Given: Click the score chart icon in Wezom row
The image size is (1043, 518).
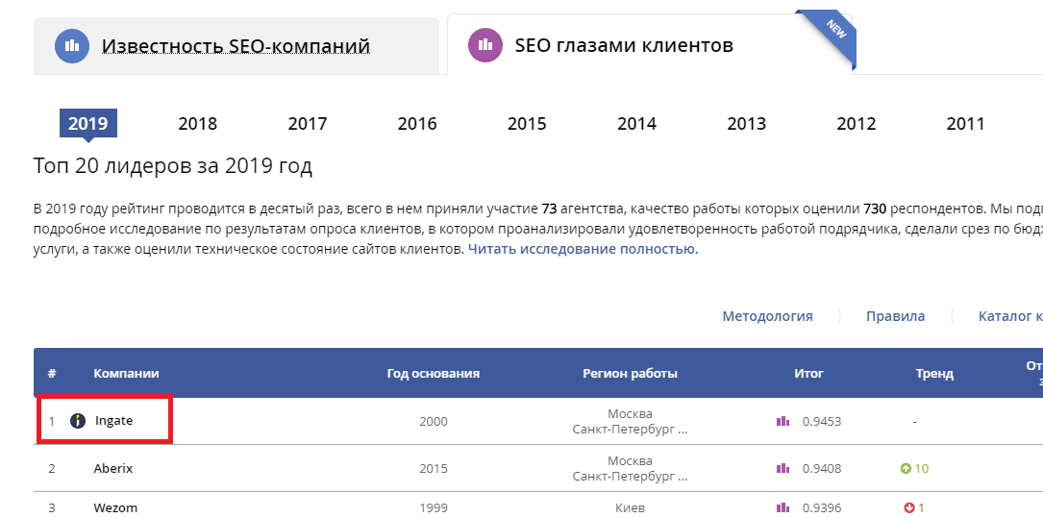Looking at the screenshot, I should (x=782, y=507).
